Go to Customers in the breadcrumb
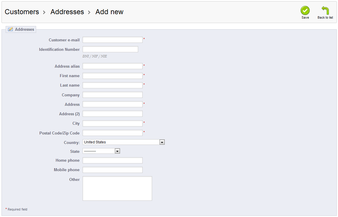Image resolution: width=338 pixels, height=217 pixels. click(22, 12)
